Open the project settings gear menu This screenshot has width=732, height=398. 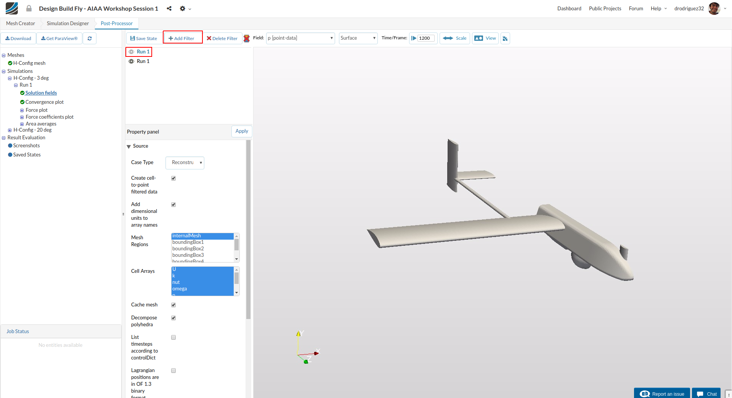[183, 8]
